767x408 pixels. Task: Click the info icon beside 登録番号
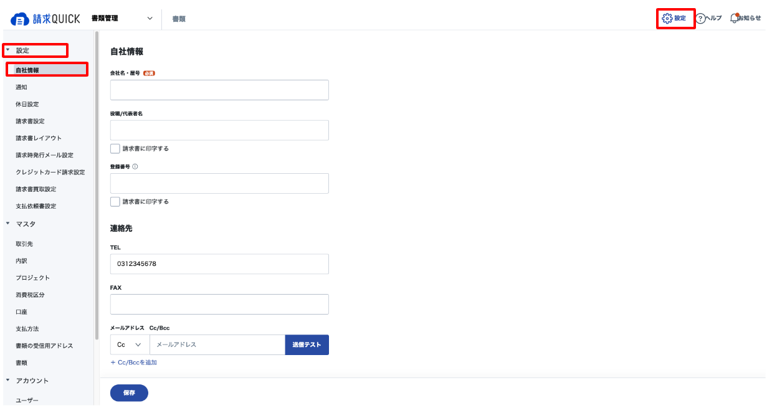click(135, 167)
